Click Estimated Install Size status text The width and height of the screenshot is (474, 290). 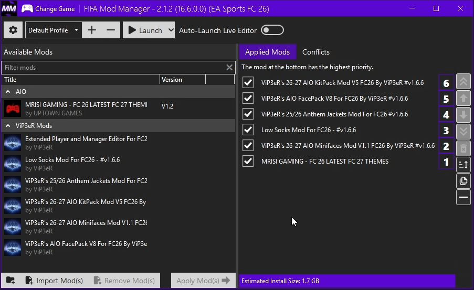tap(280, 281)
